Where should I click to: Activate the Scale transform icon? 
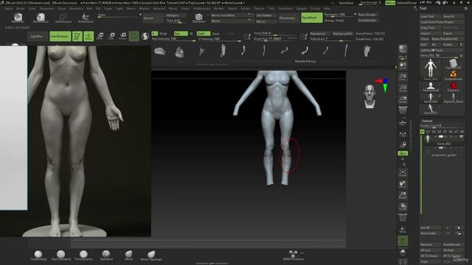coord(111,36)
